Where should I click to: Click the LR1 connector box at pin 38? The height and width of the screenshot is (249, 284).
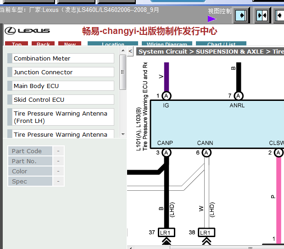point(206,232)
